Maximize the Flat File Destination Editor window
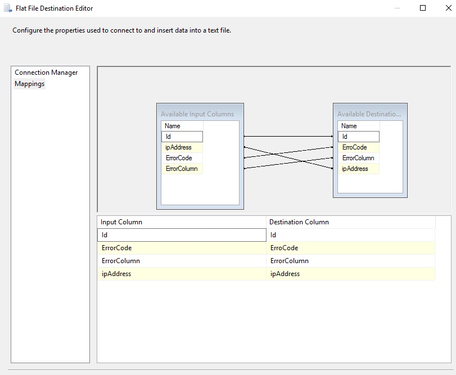This screenshot has width=456, height=375. tap(423, 8)
